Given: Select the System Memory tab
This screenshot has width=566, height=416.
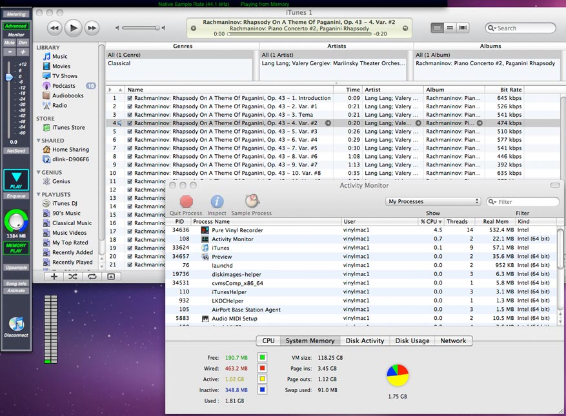Looking at the screenshot, I should (x=310, y=341).
